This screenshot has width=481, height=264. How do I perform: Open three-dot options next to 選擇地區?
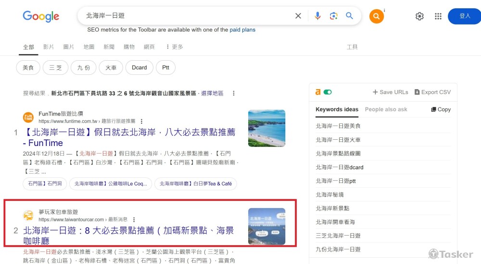pos(234,93)
